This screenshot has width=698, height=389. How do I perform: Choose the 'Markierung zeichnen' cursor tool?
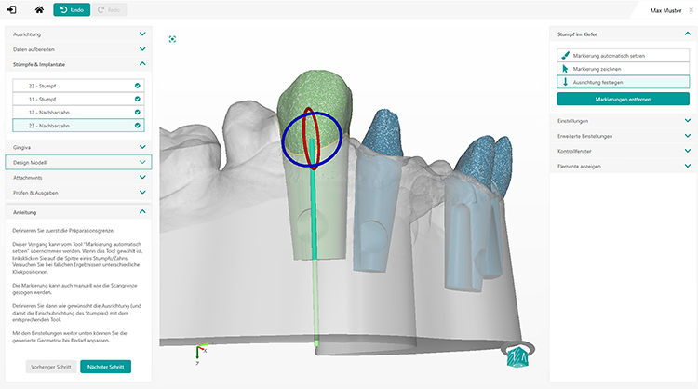point(622,69)
